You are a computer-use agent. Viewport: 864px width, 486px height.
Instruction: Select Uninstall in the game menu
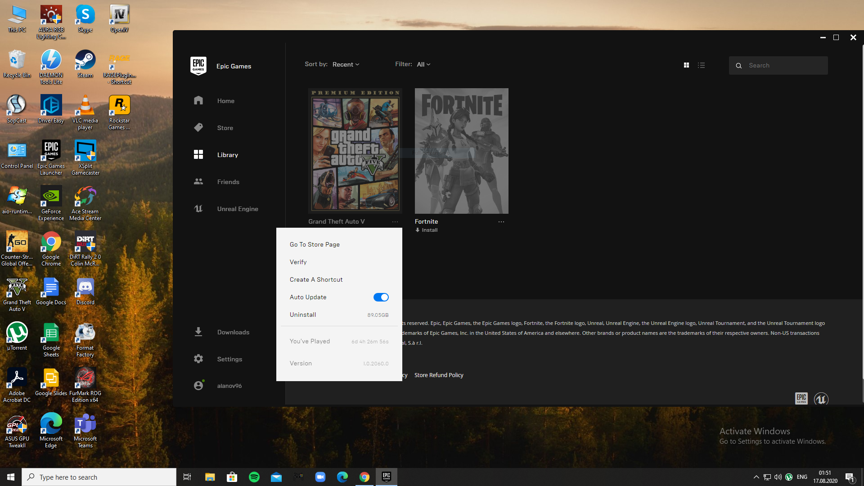[x=303, y=315]
